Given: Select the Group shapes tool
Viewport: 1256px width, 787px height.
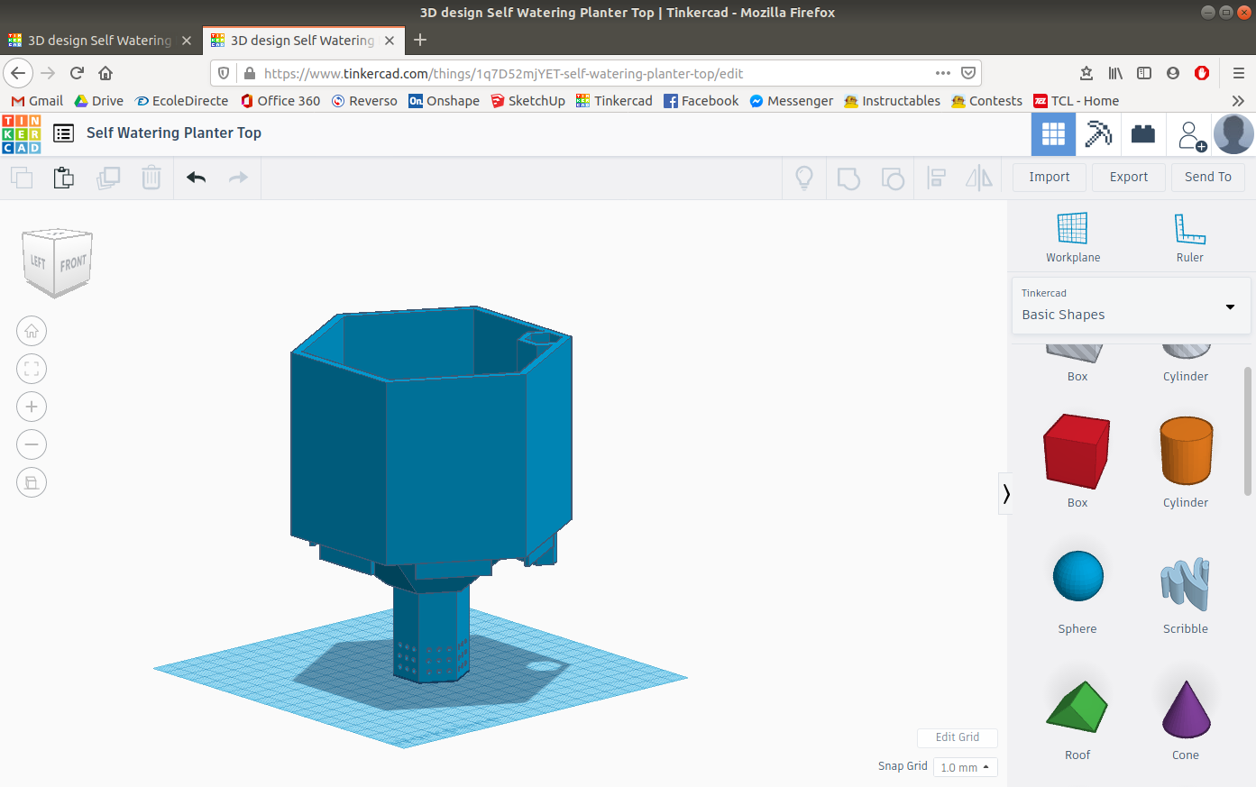Looking at the screenshot, I should [x=848, y=178].
